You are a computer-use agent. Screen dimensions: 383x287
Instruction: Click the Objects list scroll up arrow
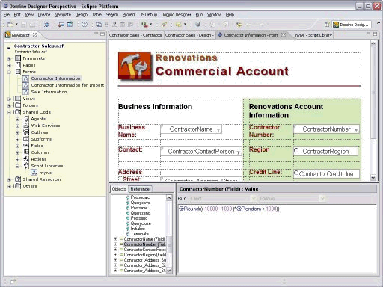click(169, 198)
